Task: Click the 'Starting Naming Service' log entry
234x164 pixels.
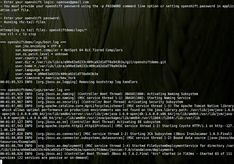Action: [x=95, y=98]
